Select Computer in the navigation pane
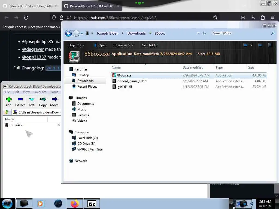This screenshot has width=279, height=209. pyautogui.click(x=82, y=132)
